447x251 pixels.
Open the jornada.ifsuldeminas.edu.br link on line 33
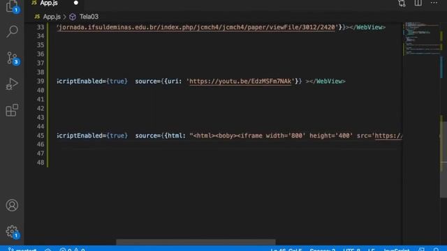(196, 27)
